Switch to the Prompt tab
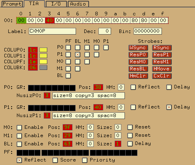 point(12,4)
